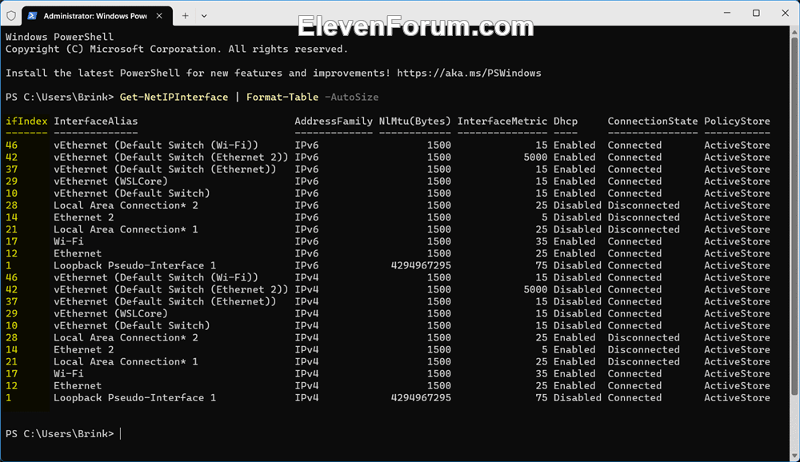Click the 4294967295 MTU in the IPv6 row
The width and height of the screenshot is (800, 462).
421,265
